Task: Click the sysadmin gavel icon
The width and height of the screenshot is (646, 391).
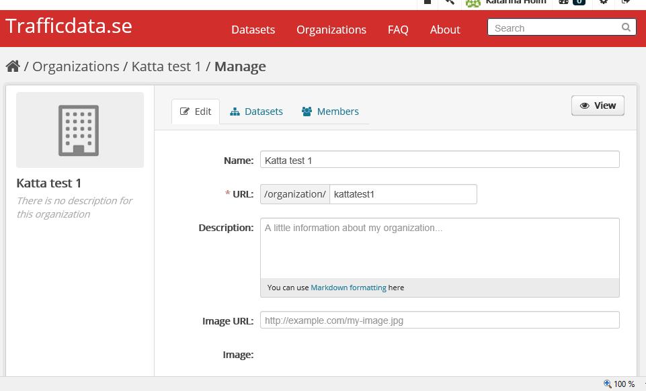Action: [450, 2]
